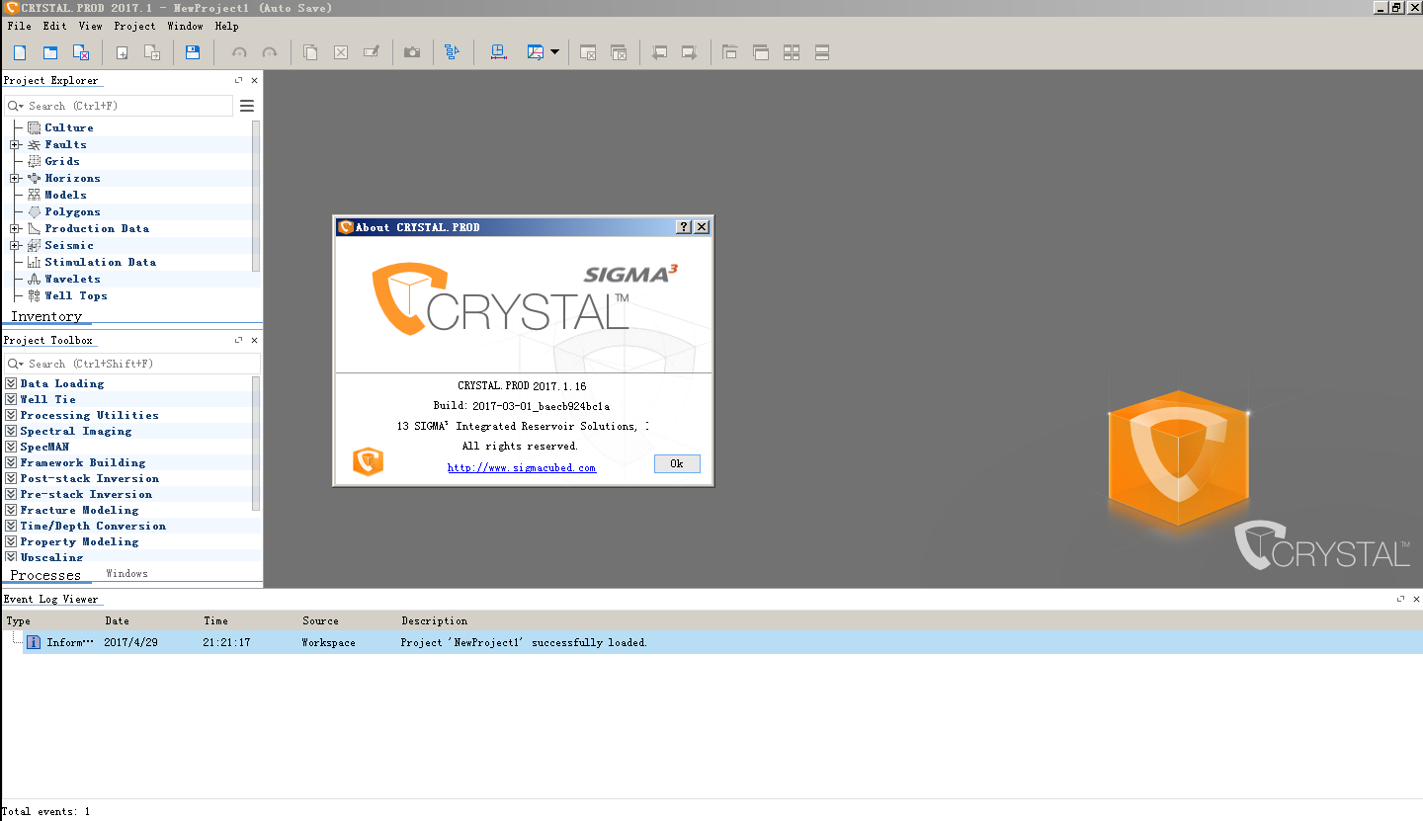Expand the Horizons tree node
Viewport: 1423px width, 821px height.
(x=15, y=178)
